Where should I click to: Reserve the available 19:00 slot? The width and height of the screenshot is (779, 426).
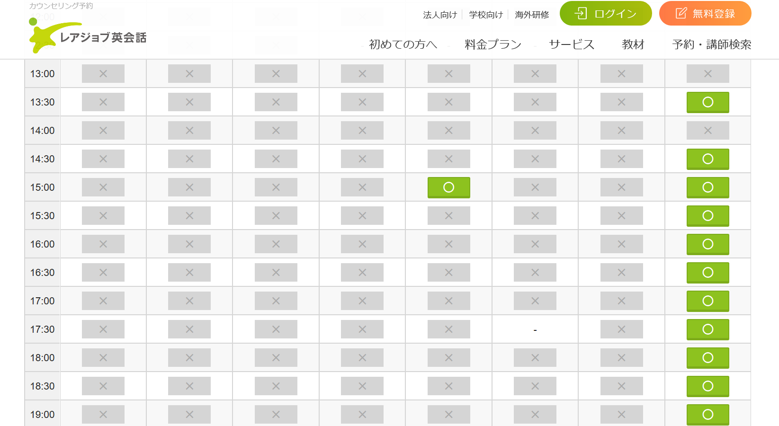tap(707, 415)
